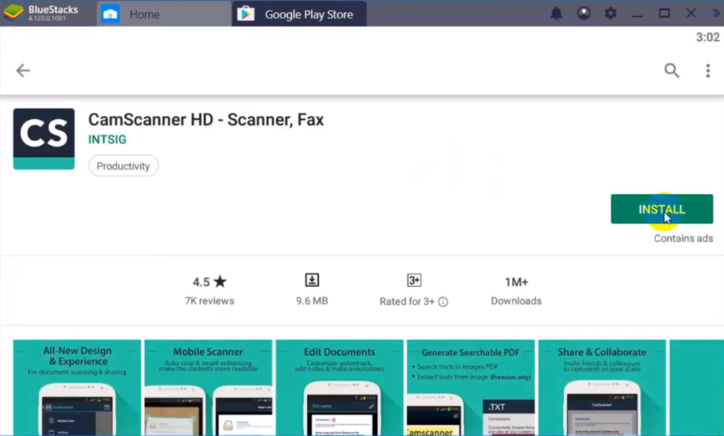724x436 pixels.
Task: Open BlueStacks settings gear
Action: pyautogui.click(x=610, y=13)
